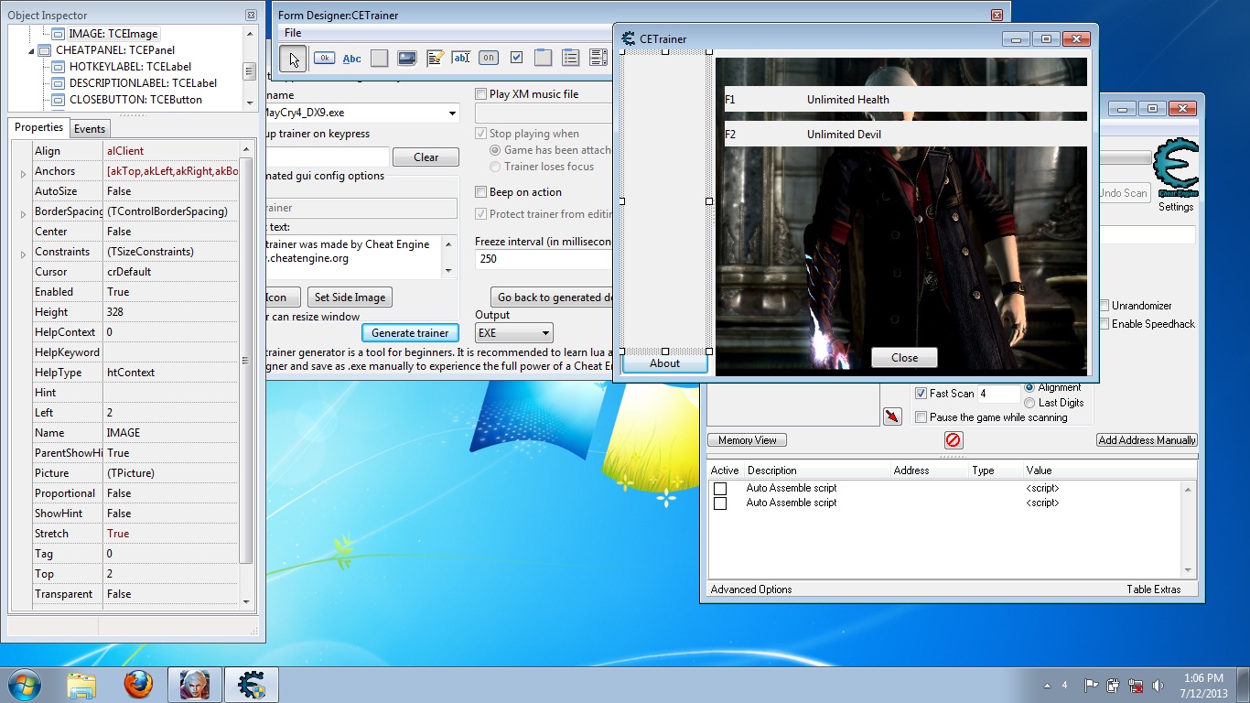This screenshot has width=1250, height=703.
Task: Click the Generate trainer button
Action: [410, 333]
